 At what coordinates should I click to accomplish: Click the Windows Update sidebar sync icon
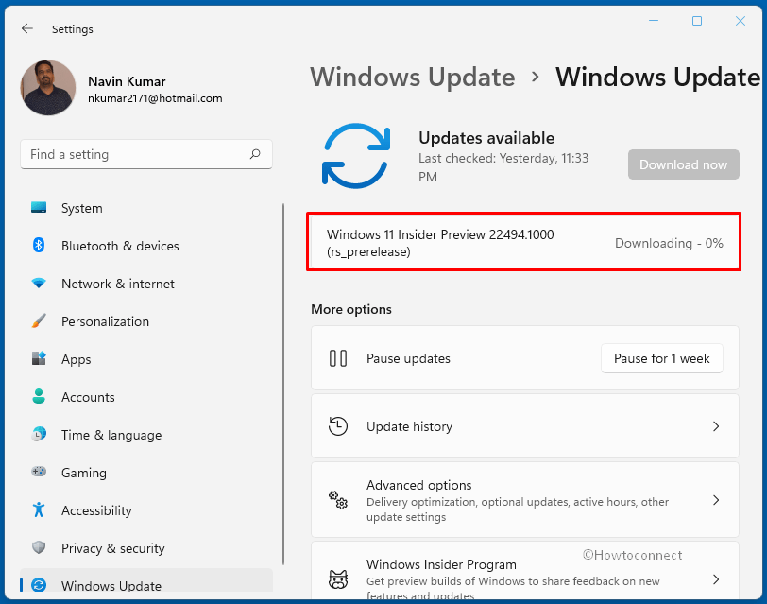(39, 585)
